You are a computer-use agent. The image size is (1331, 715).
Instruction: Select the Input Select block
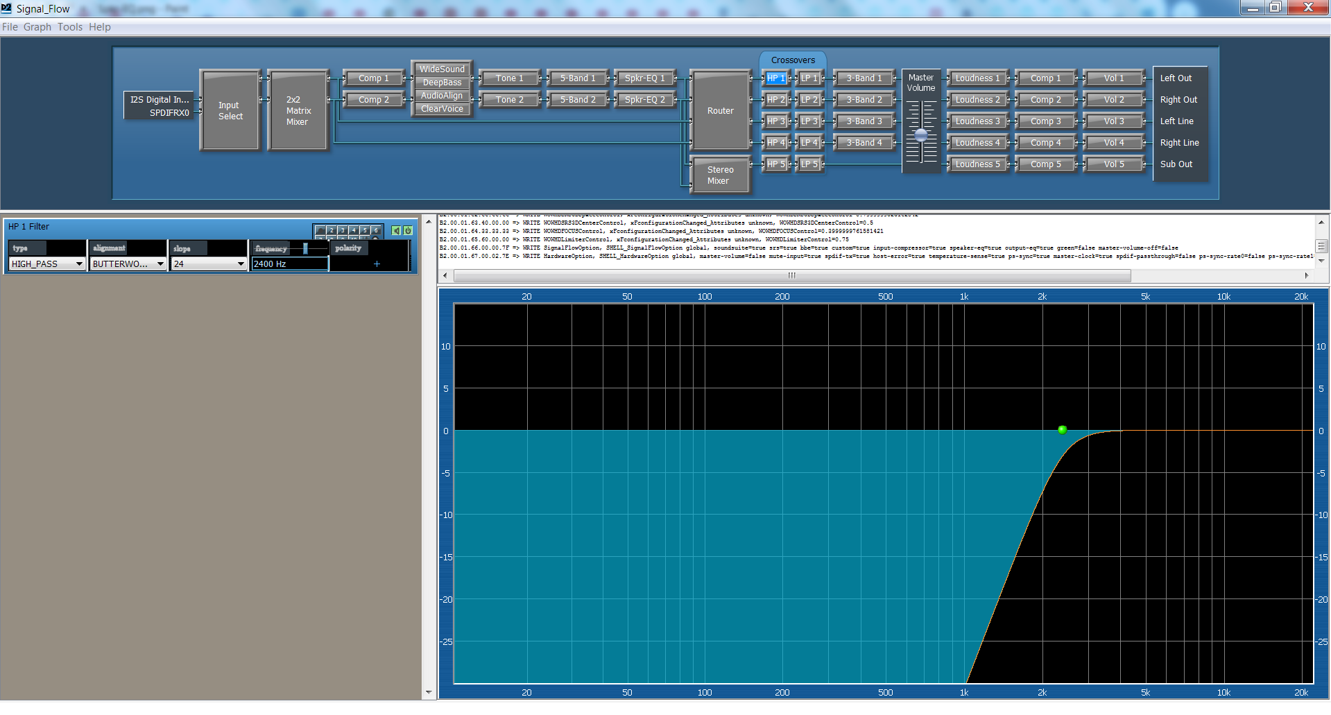(230, 111)
